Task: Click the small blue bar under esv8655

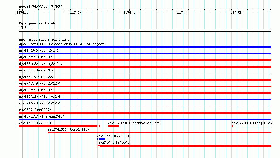Action: 102,139
